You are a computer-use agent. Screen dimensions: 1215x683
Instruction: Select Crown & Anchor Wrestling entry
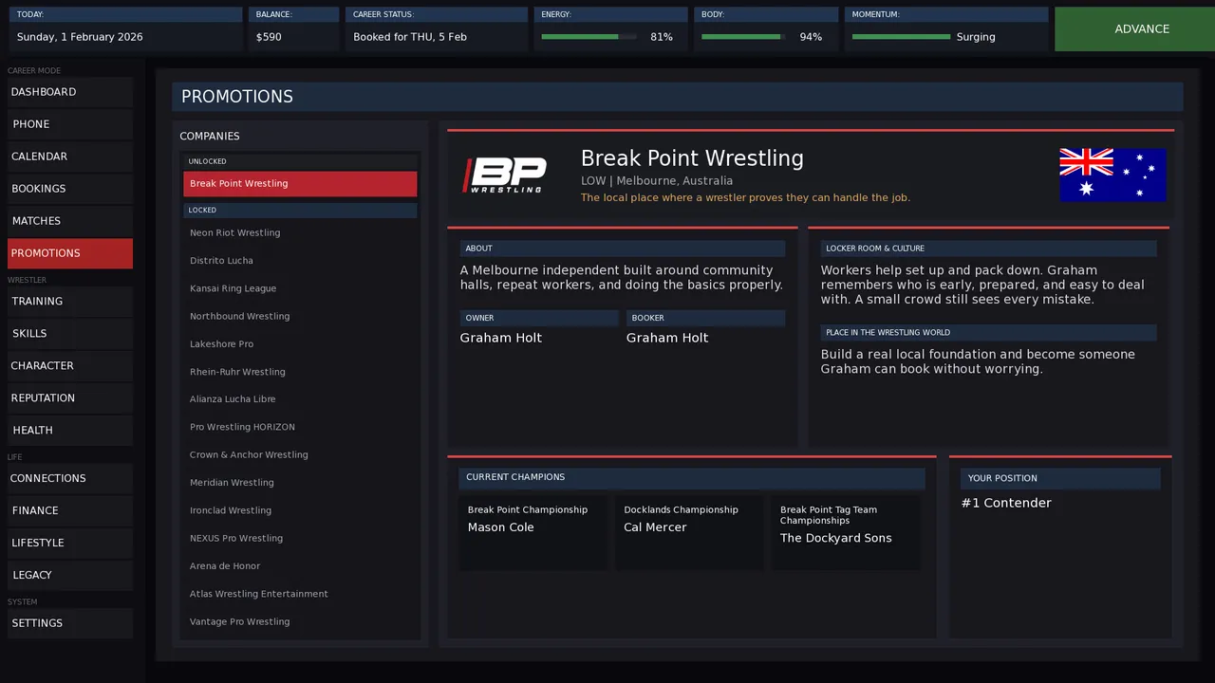point(300,455)
